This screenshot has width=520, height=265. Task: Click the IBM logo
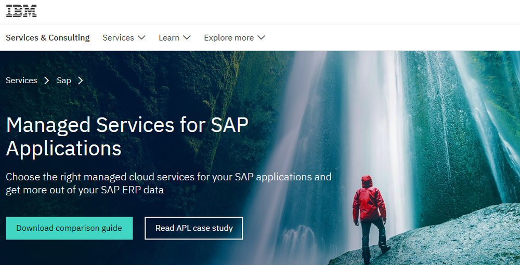[x=21, y=11]
